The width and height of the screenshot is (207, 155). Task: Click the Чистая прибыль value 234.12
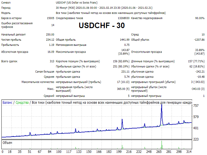tap(50, 40)
